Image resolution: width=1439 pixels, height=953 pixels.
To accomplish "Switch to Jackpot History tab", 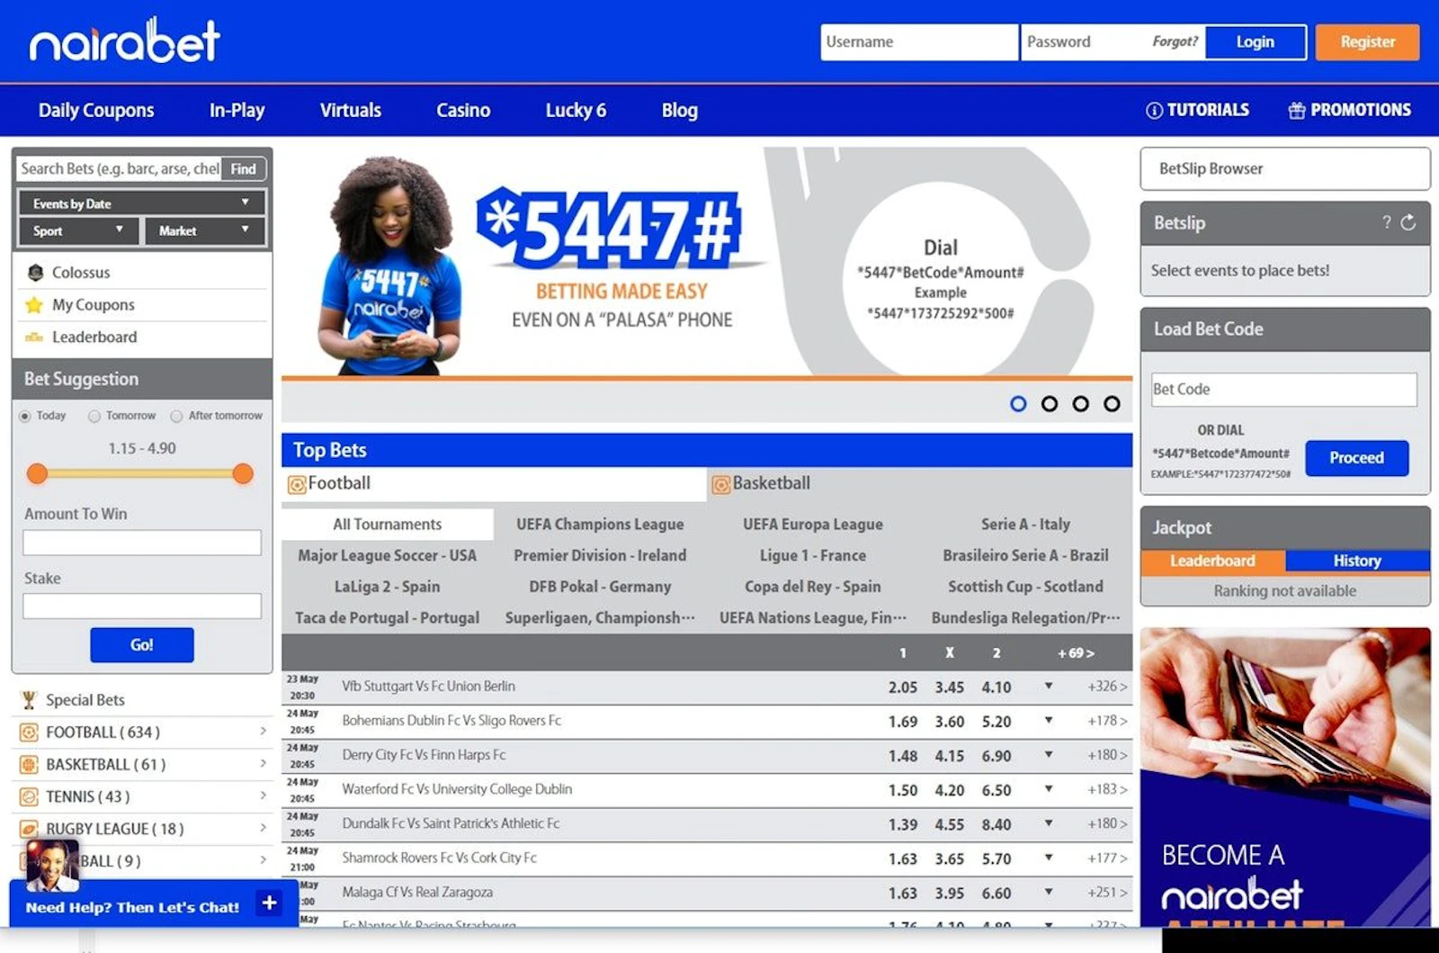I will pos(1357,561).
